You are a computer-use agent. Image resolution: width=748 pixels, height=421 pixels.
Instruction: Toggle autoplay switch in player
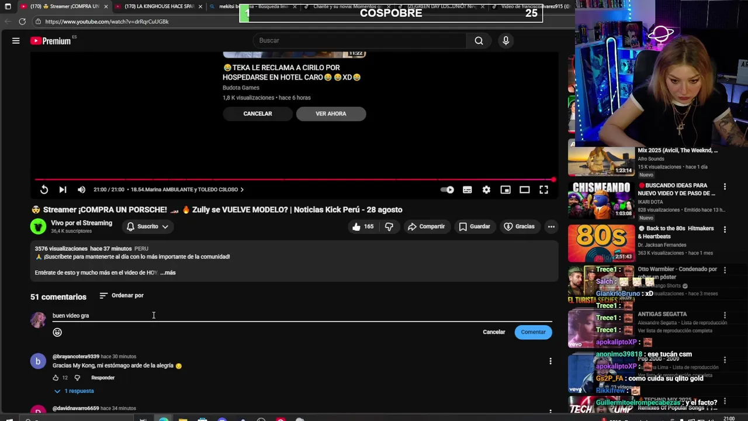pos(447,189)
